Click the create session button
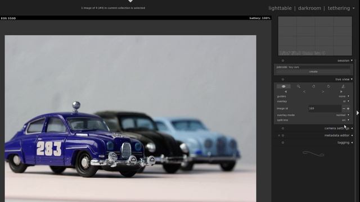This screenshot has width=360, height=202. [x=313, y=72]
